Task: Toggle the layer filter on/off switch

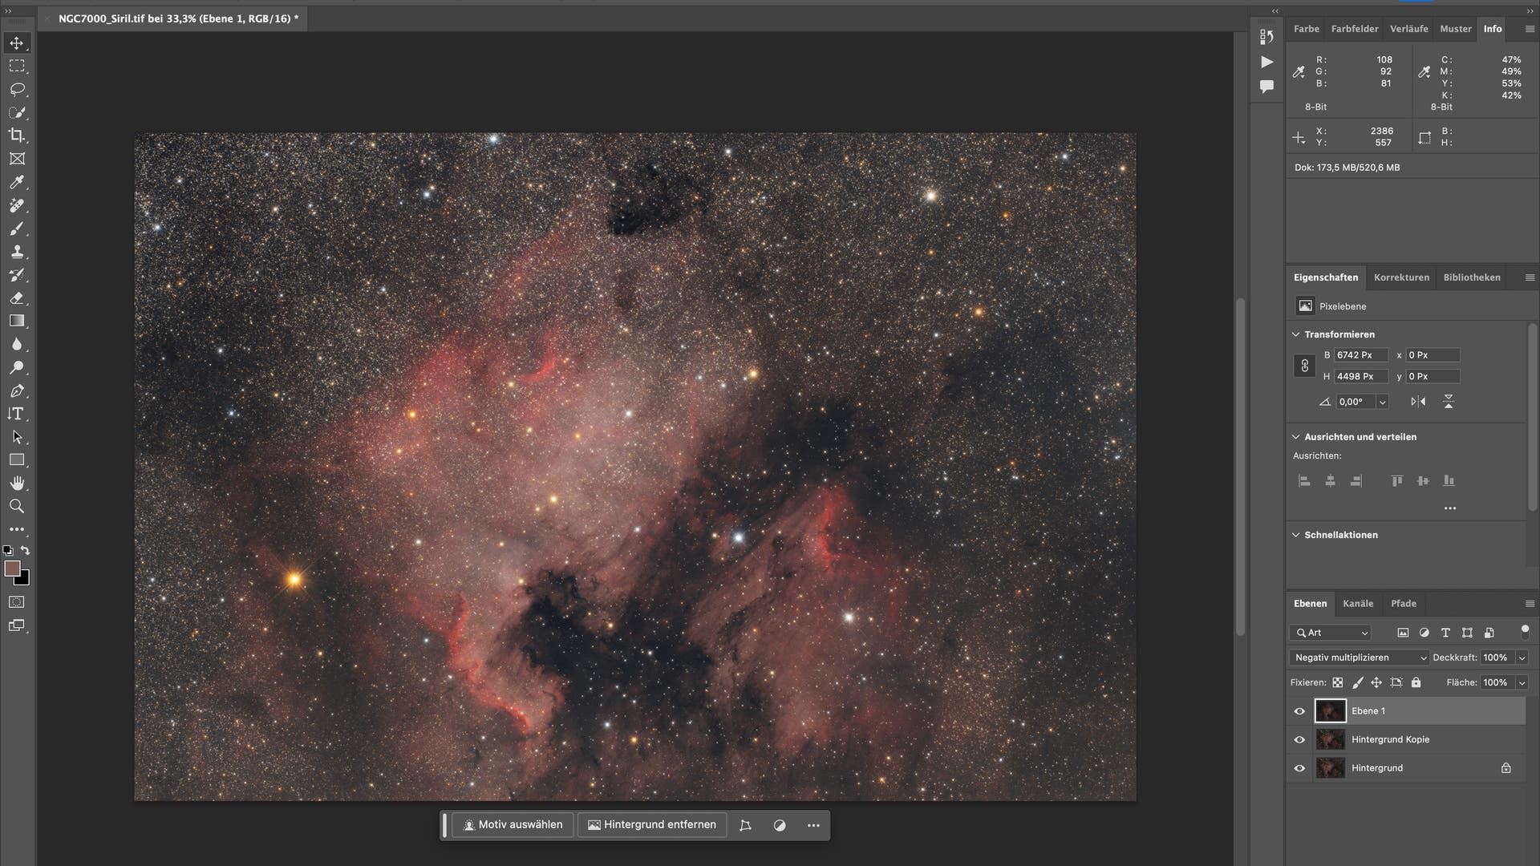Action: pos(1525,632)
